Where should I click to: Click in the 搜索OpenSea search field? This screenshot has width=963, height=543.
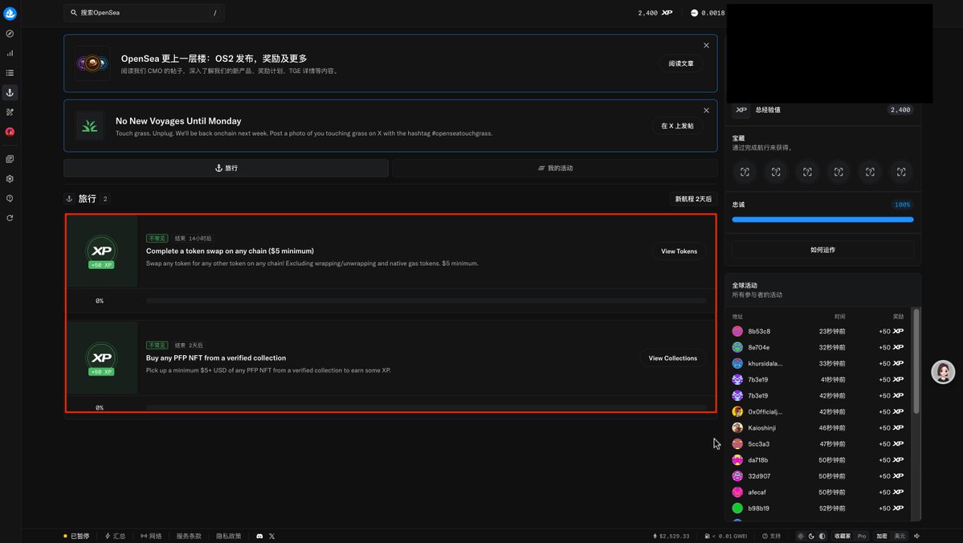144,13
